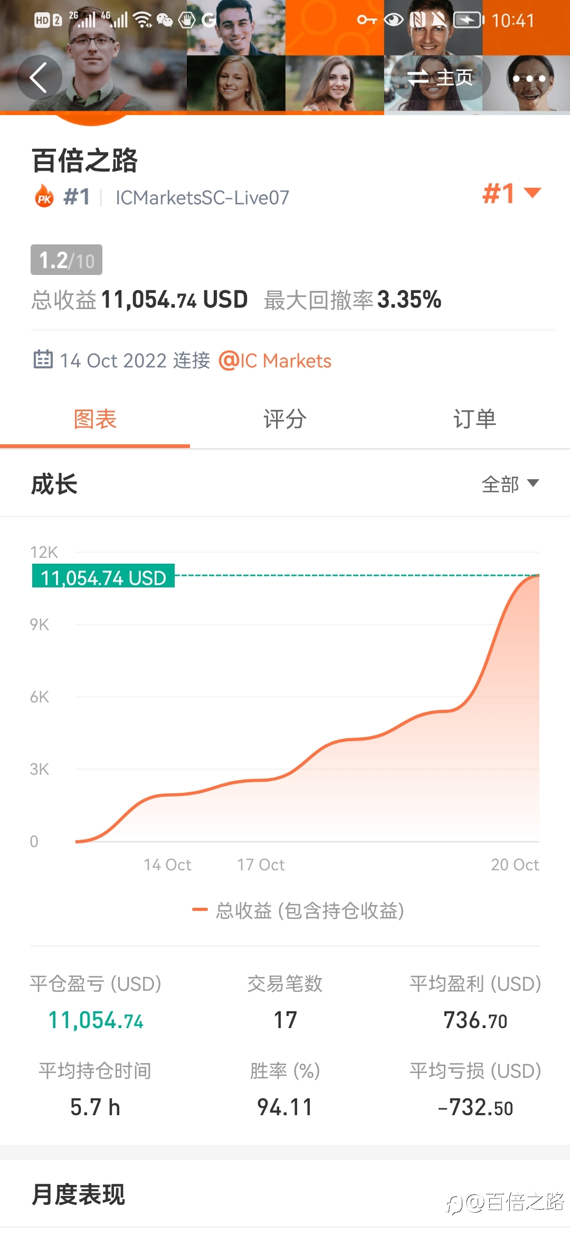Viewport: 570px width, 1235px height.
Task: Select the 图表 tab
Action: point(95,420)
